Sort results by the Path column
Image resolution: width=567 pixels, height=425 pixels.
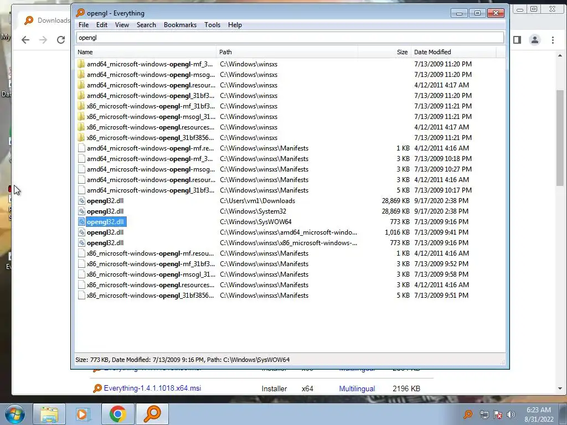point(287,52)
